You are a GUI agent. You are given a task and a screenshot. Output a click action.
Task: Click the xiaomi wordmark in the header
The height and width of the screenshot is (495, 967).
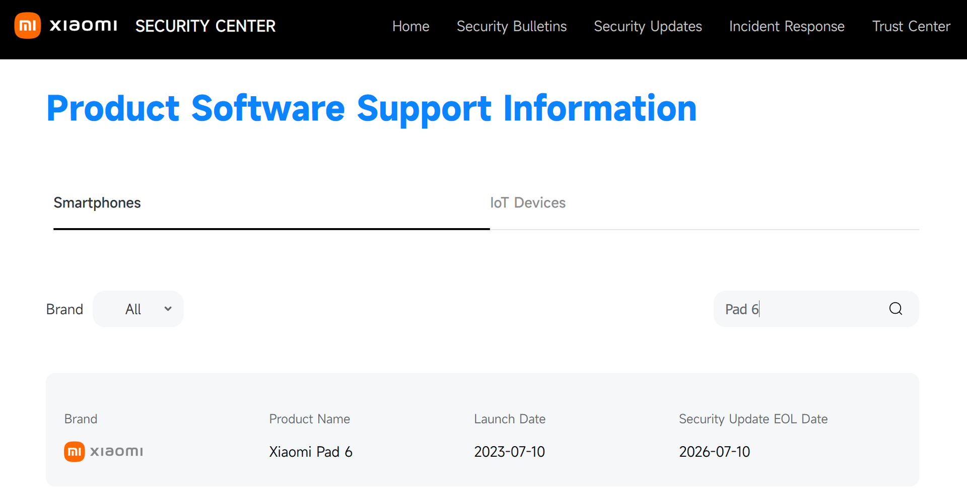84,26
